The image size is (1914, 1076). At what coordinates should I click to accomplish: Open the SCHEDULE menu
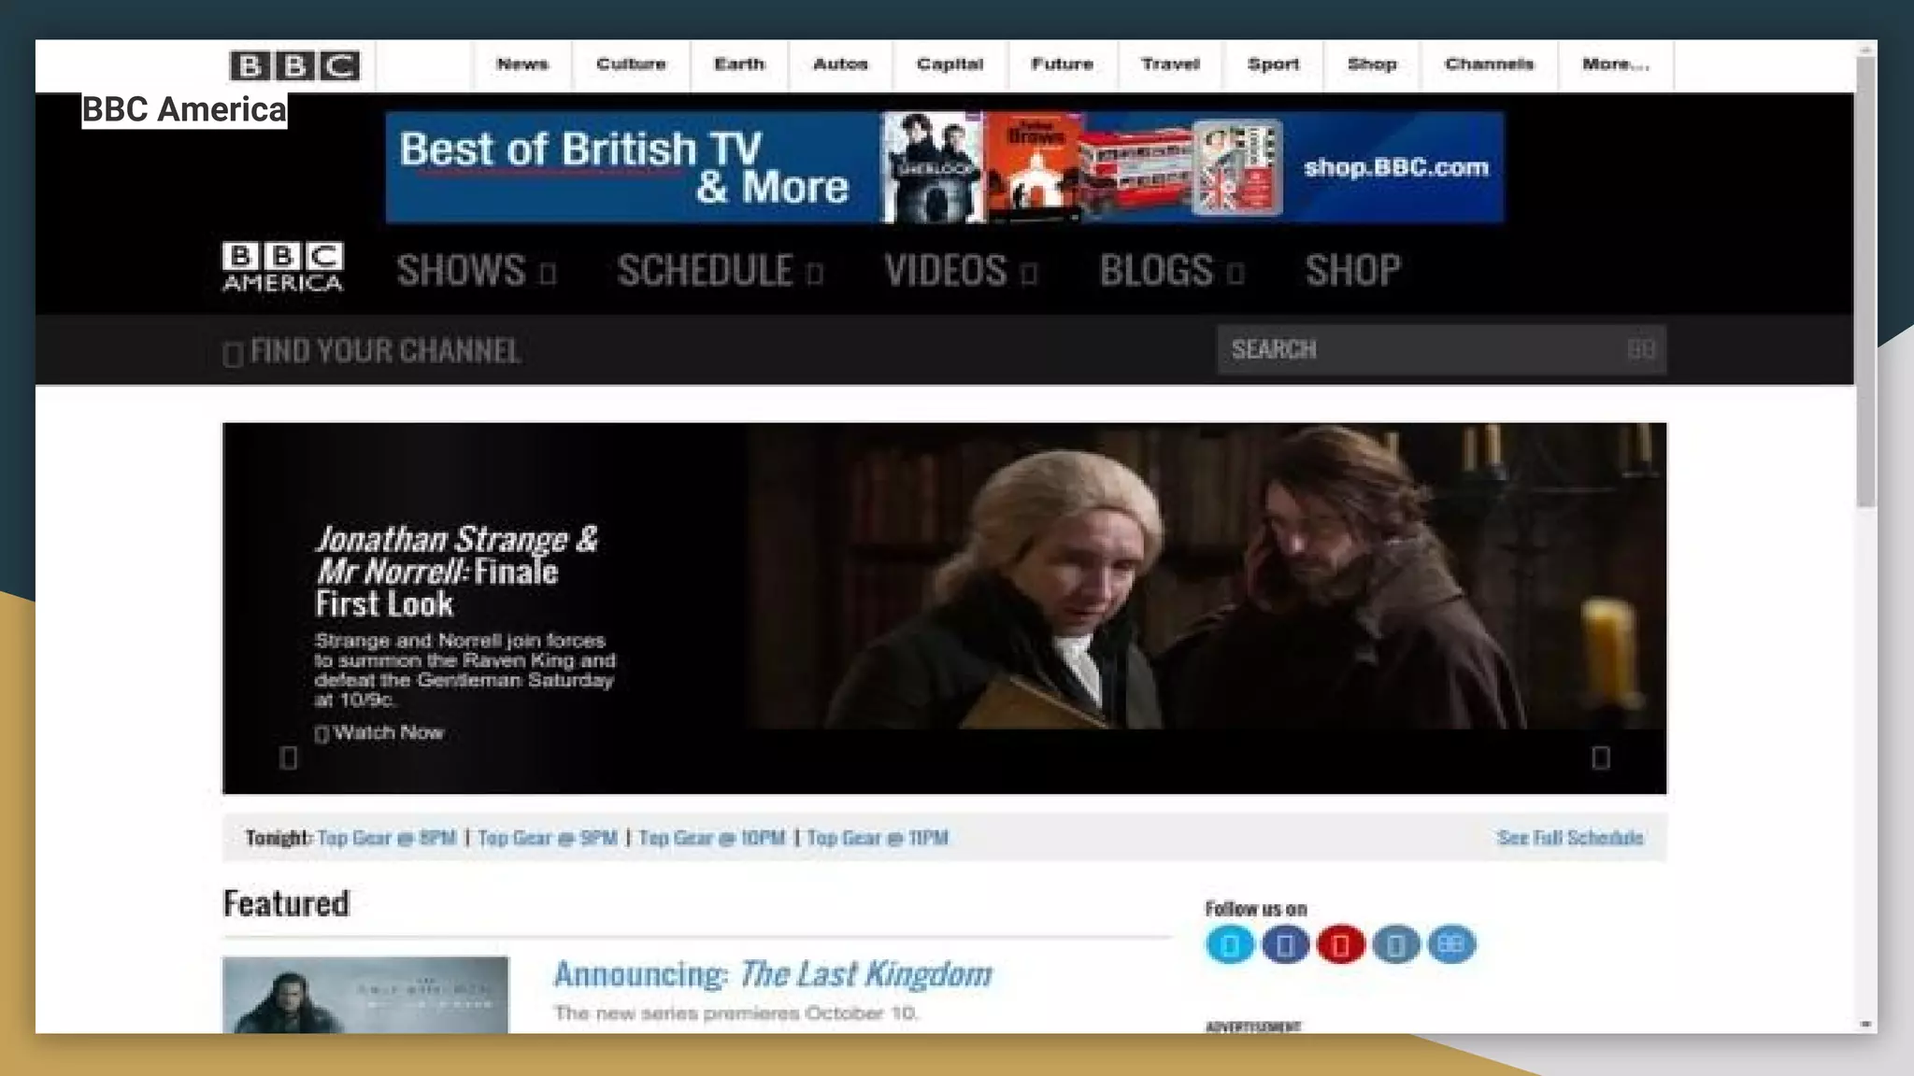click(x=706, y=271)
